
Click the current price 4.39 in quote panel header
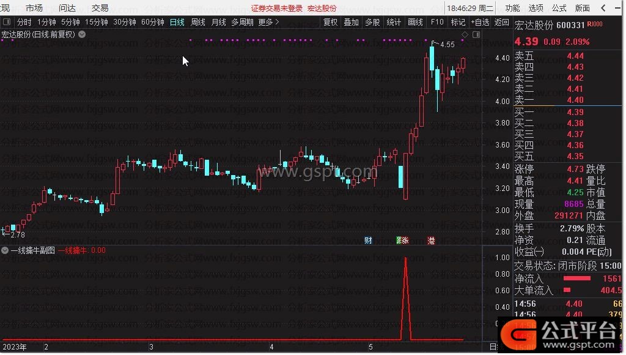526,42
